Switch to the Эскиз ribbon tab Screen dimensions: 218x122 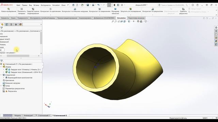click(13, 18)
